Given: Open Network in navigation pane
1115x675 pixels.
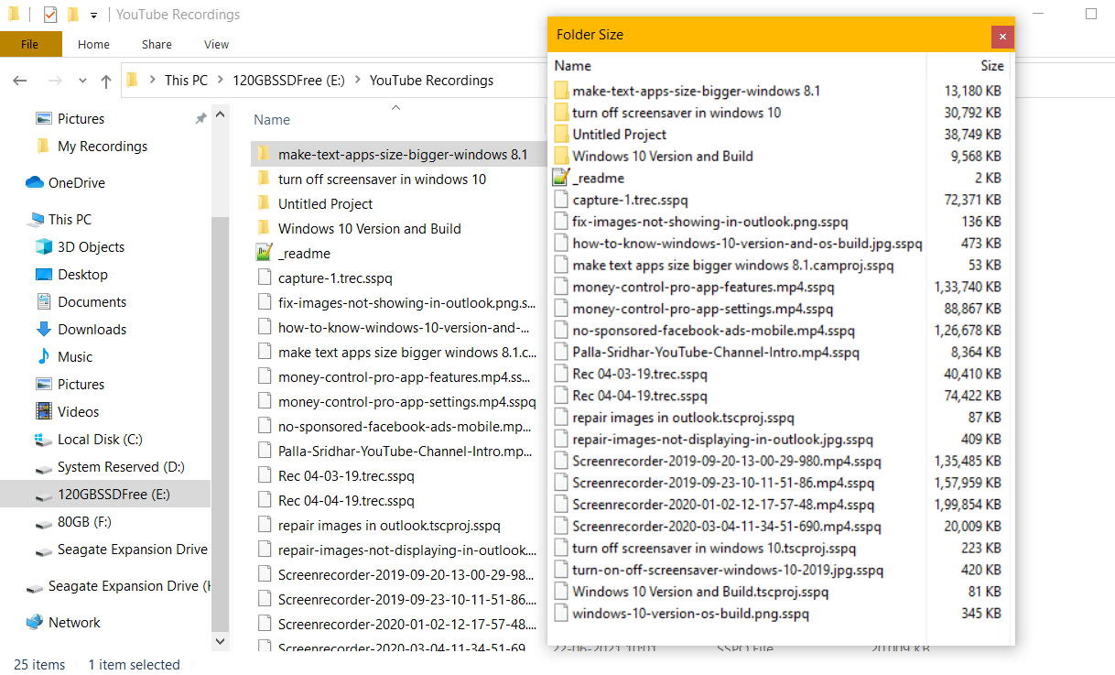Looking at the screenshot, I should click(74, 623).
